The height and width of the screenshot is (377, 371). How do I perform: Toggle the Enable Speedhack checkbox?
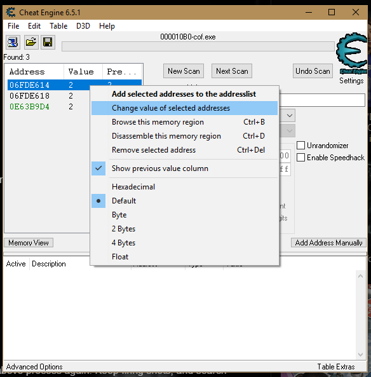click(x=300, y=158)
